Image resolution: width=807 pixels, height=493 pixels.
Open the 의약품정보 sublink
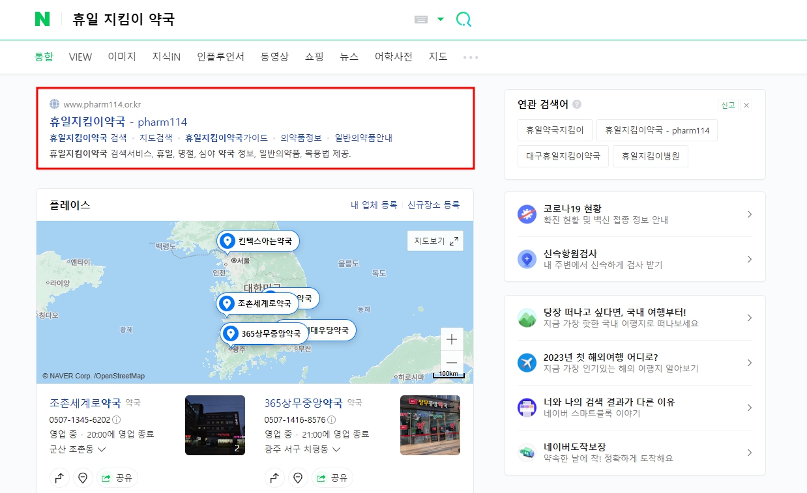pos(301,138)
